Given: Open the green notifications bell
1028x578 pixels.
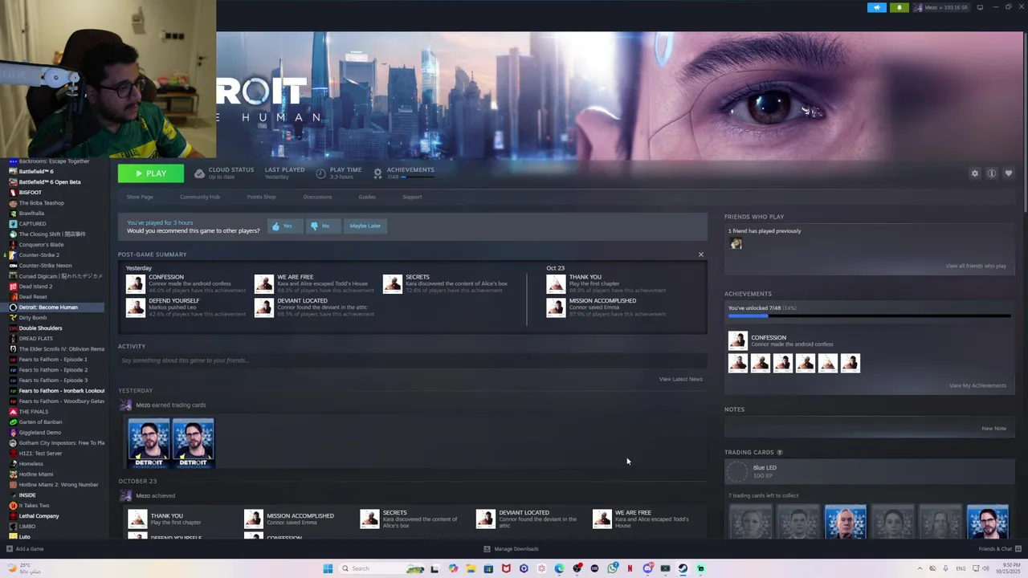Looking at the screenshot, I should point(899,7).
